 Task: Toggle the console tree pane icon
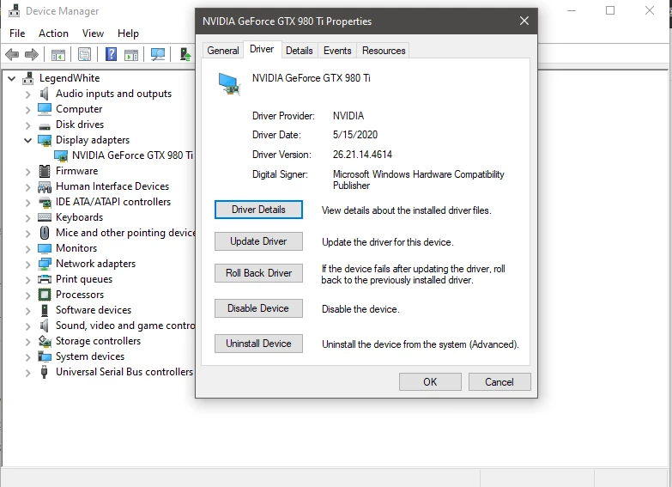(58, 54)
